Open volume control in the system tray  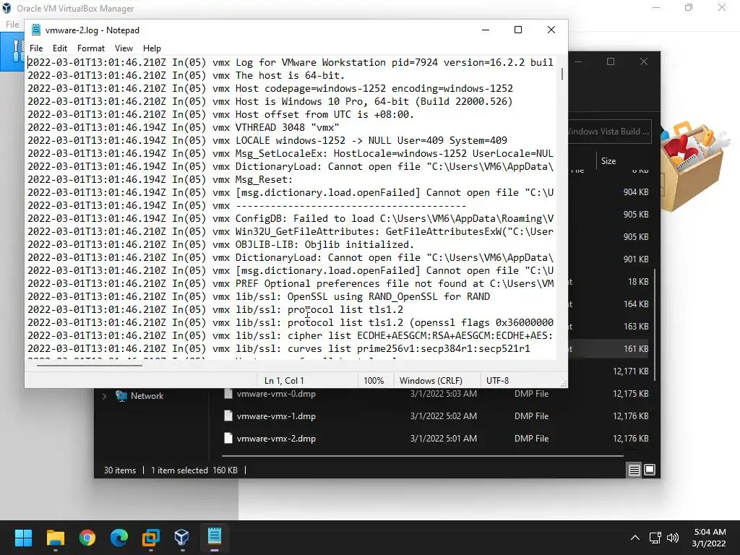pyautogui.click(x=673, y=538)
